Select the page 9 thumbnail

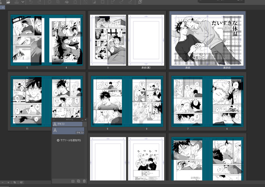107,101
